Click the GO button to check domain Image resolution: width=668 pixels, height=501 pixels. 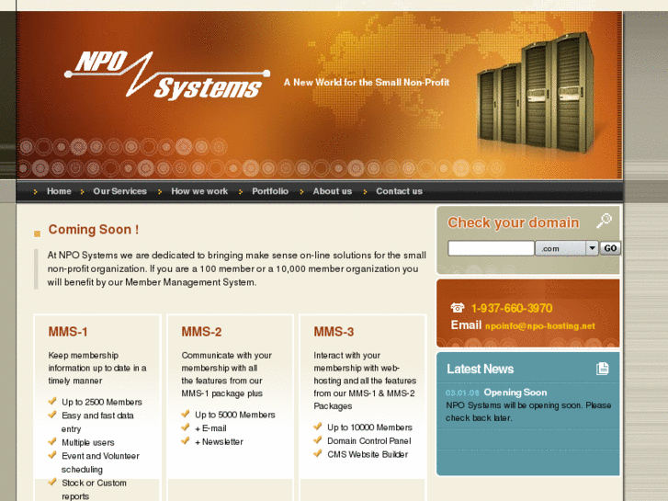tap(610, 248)
